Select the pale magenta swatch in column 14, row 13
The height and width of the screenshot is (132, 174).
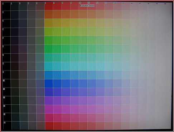click(117, 109)
